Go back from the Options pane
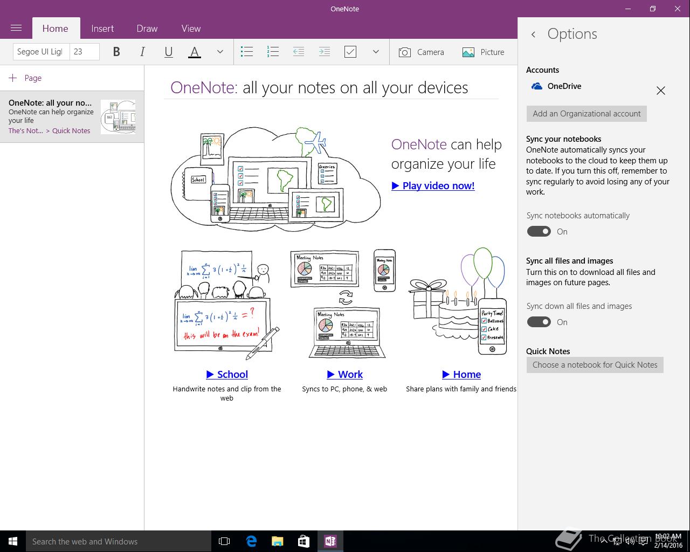This screenshot has height=552, width=690. [x=533, y=34]
